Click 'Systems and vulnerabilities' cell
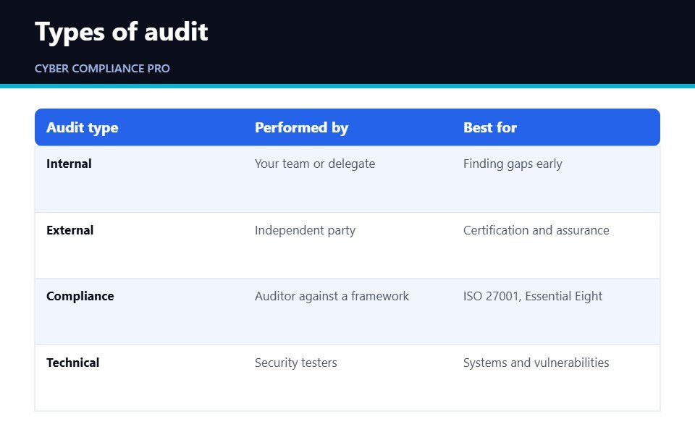Viewport: 695px width, 440px height. pyautogui.click(x=536, y=363)
